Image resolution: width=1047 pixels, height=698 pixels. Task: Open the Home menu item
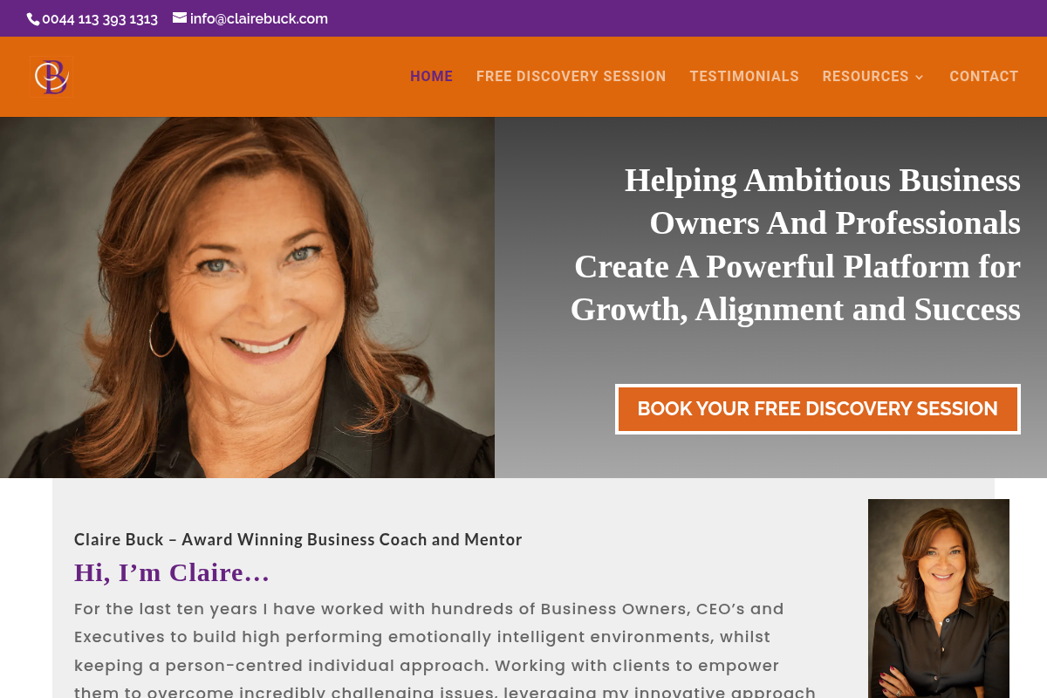click(431, 77)
